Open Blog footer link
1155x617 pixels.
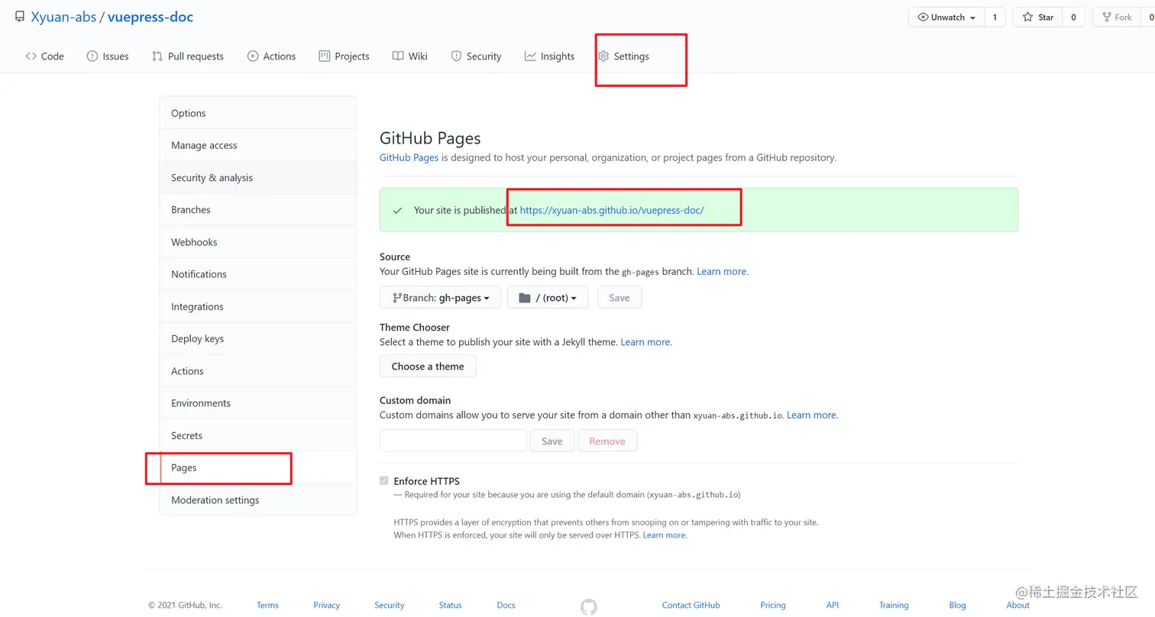[957, 605]
